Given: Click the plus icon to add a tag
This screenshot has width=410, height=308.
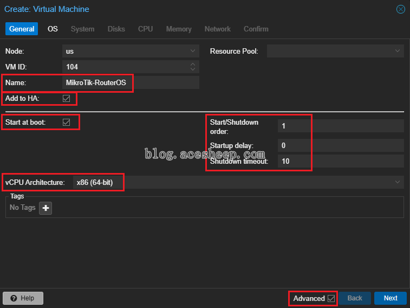Looking at the screenshot, I should [45, 208].
